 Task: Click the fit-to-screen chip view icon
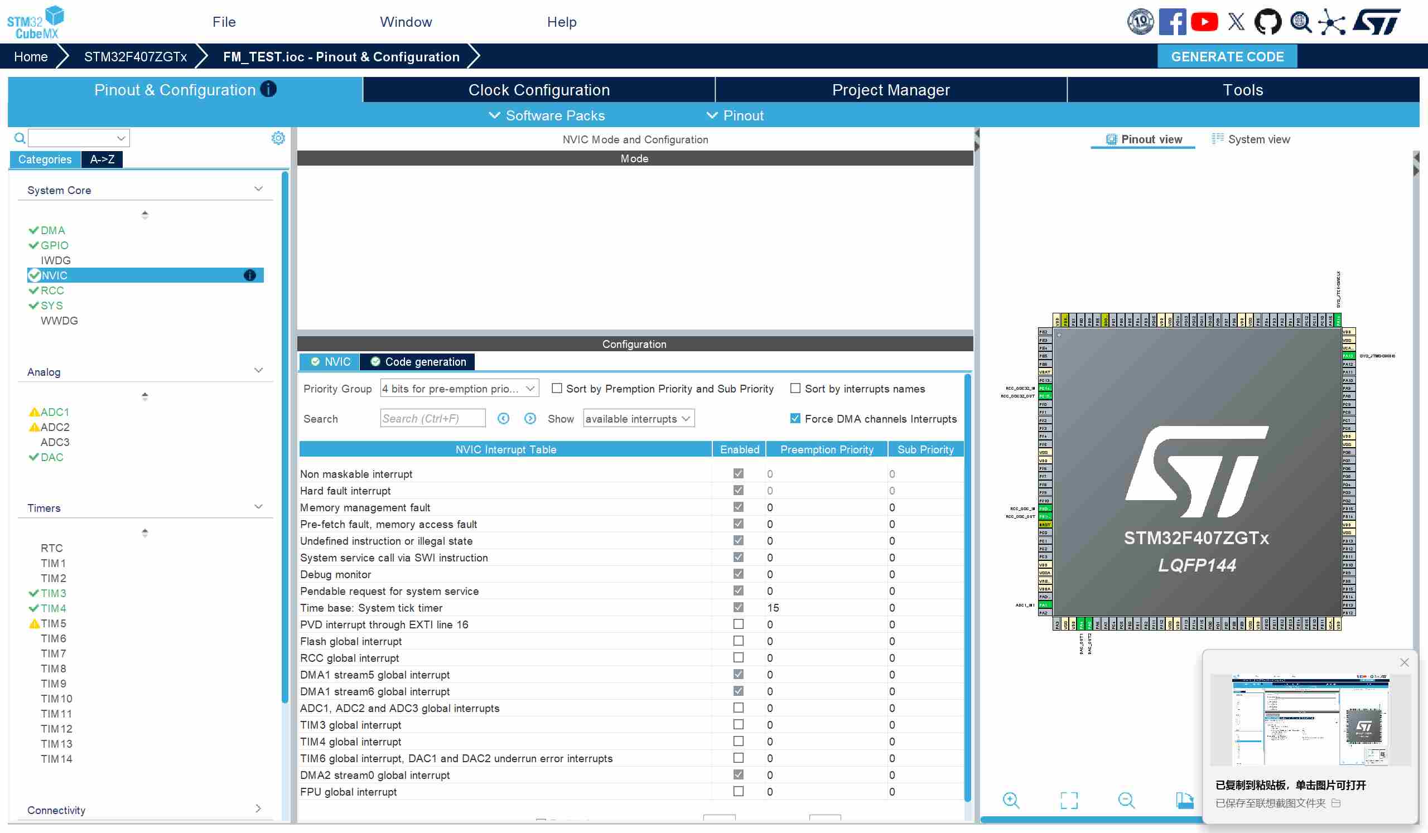[1069, 800]
